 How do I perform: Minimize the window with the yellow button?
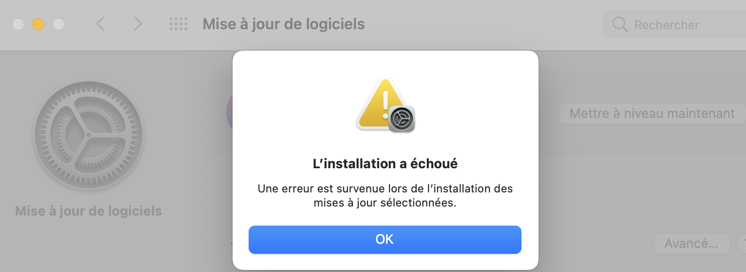pyautogui.click(x=38, y=24)
